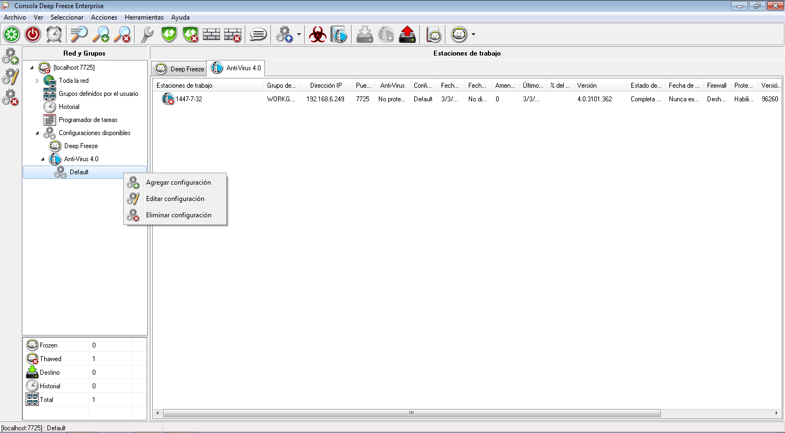Click the speech bubble message icon
Image resolution: width=785 pixels, height=433 pixels.
pos(258,35)
